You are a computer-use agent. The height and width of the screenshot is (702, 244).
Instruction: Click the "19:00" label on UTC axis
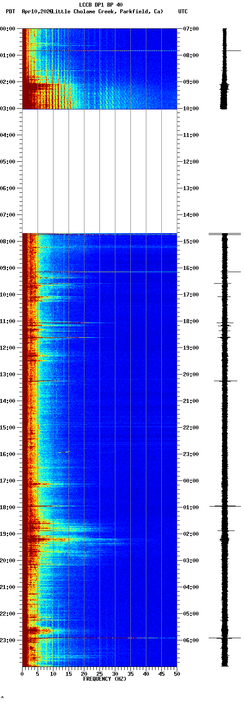[191, 348]
